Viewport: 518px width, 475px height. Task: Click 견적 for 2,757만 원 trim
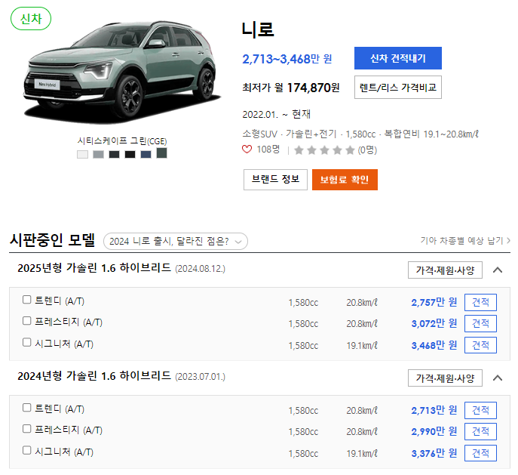(480, 302)
